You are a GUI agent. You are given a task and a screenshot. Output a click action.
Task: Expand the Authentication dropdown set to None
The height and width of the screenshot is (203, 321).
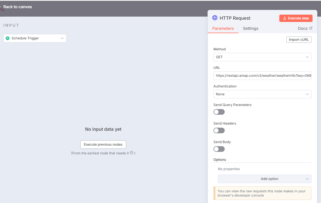point(262,94)
